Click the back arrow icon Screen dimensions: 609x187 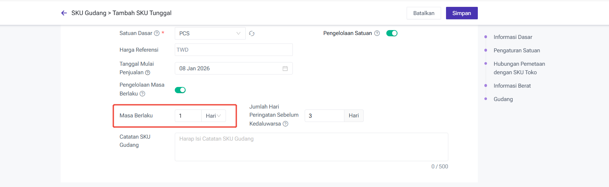pyautogui.click(x=64, y=13)
